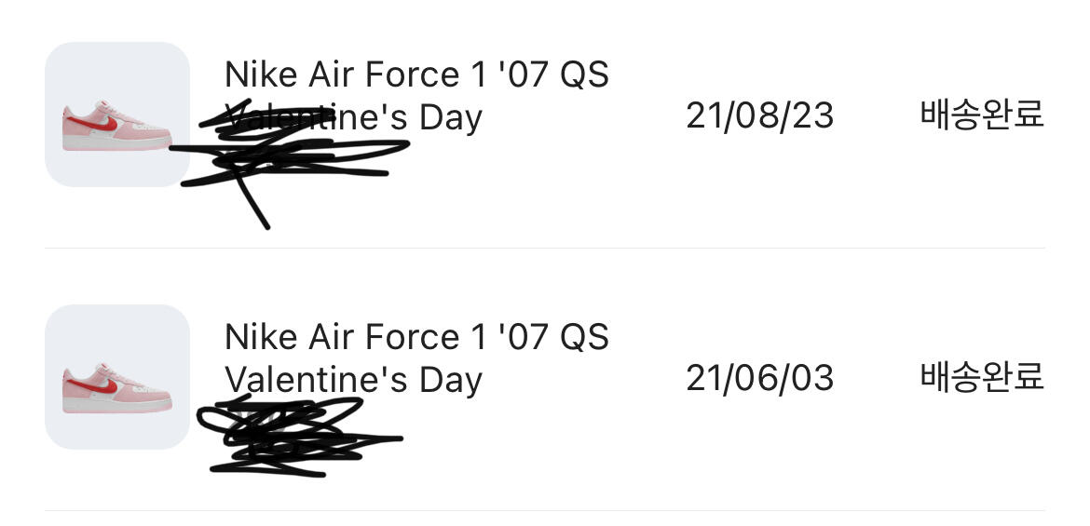The image size is (1090, 526).
Task: Open the shoe thumbnail for the 21/08/23 order
Action: pos(116,115)
